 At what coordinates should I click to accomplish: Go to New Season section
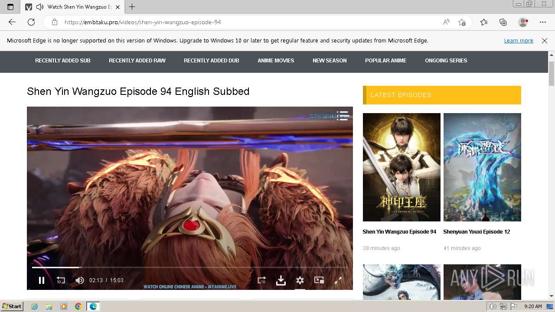coord(330,61)
